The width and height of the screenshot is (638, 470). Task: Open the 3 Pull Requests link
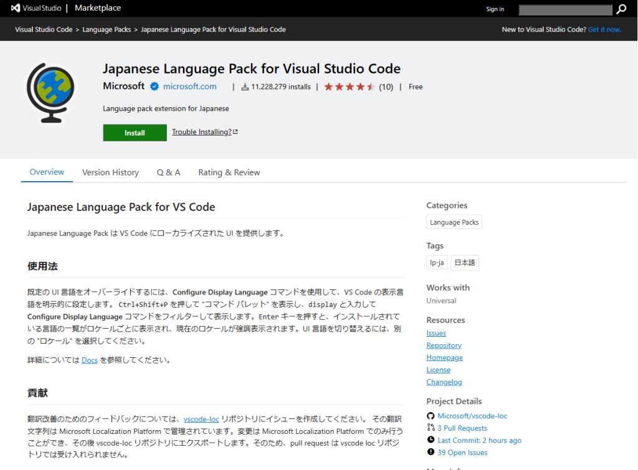(x=462, y=428)
